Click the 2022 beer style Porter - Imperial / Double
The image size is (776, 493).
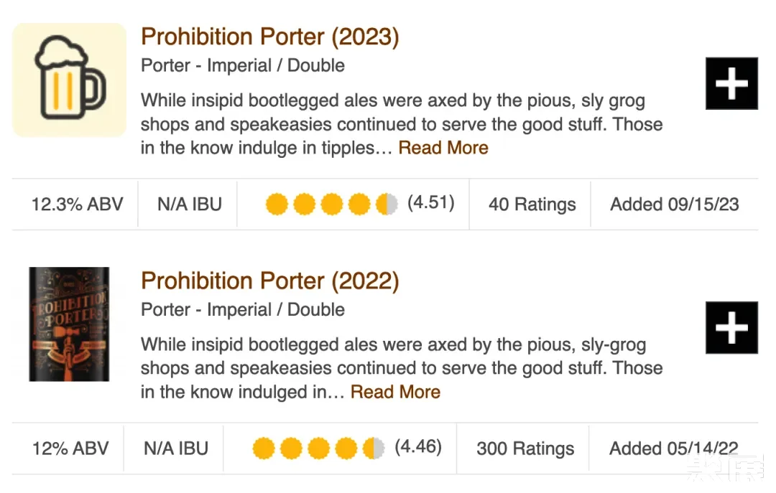(243, 309)
